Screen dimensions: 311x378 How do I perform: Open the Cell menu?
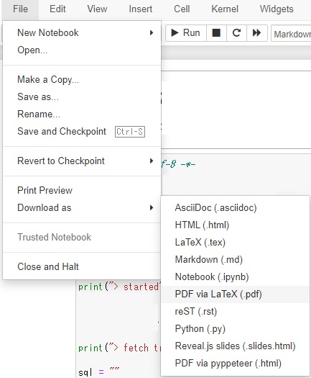[x=182, y=9]
